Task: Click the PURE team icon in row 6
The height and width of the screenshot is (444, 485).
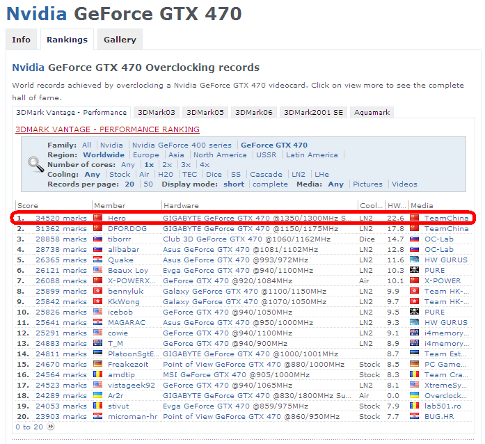Action: coord(414,270)
